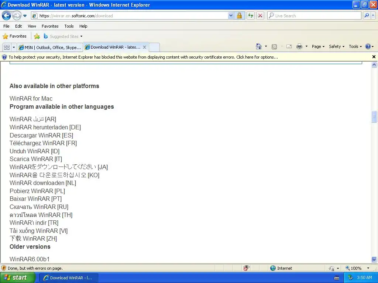Screen dimensions: 378x283
Task: Close the security information bar
Action: (x=374, y=57)
